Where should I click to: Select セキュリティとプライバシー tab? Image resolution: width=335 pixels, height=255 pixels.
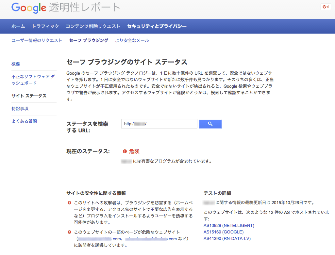click(157, 26)
